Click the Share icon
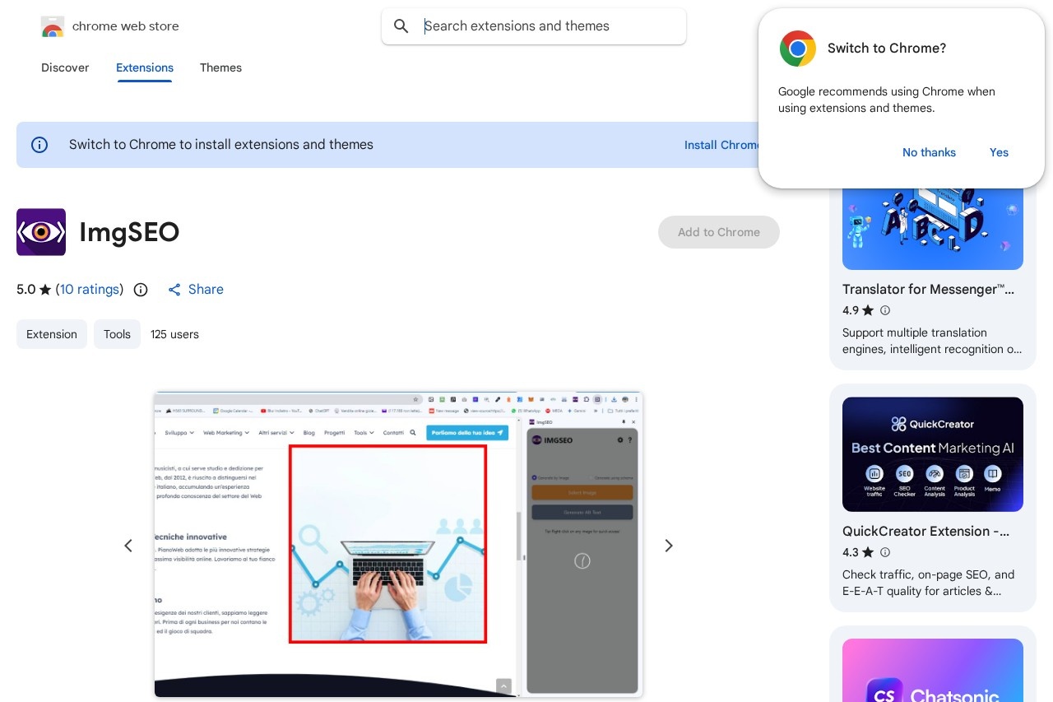This screenshot has width=1053, height=702. tap(174, 290)
